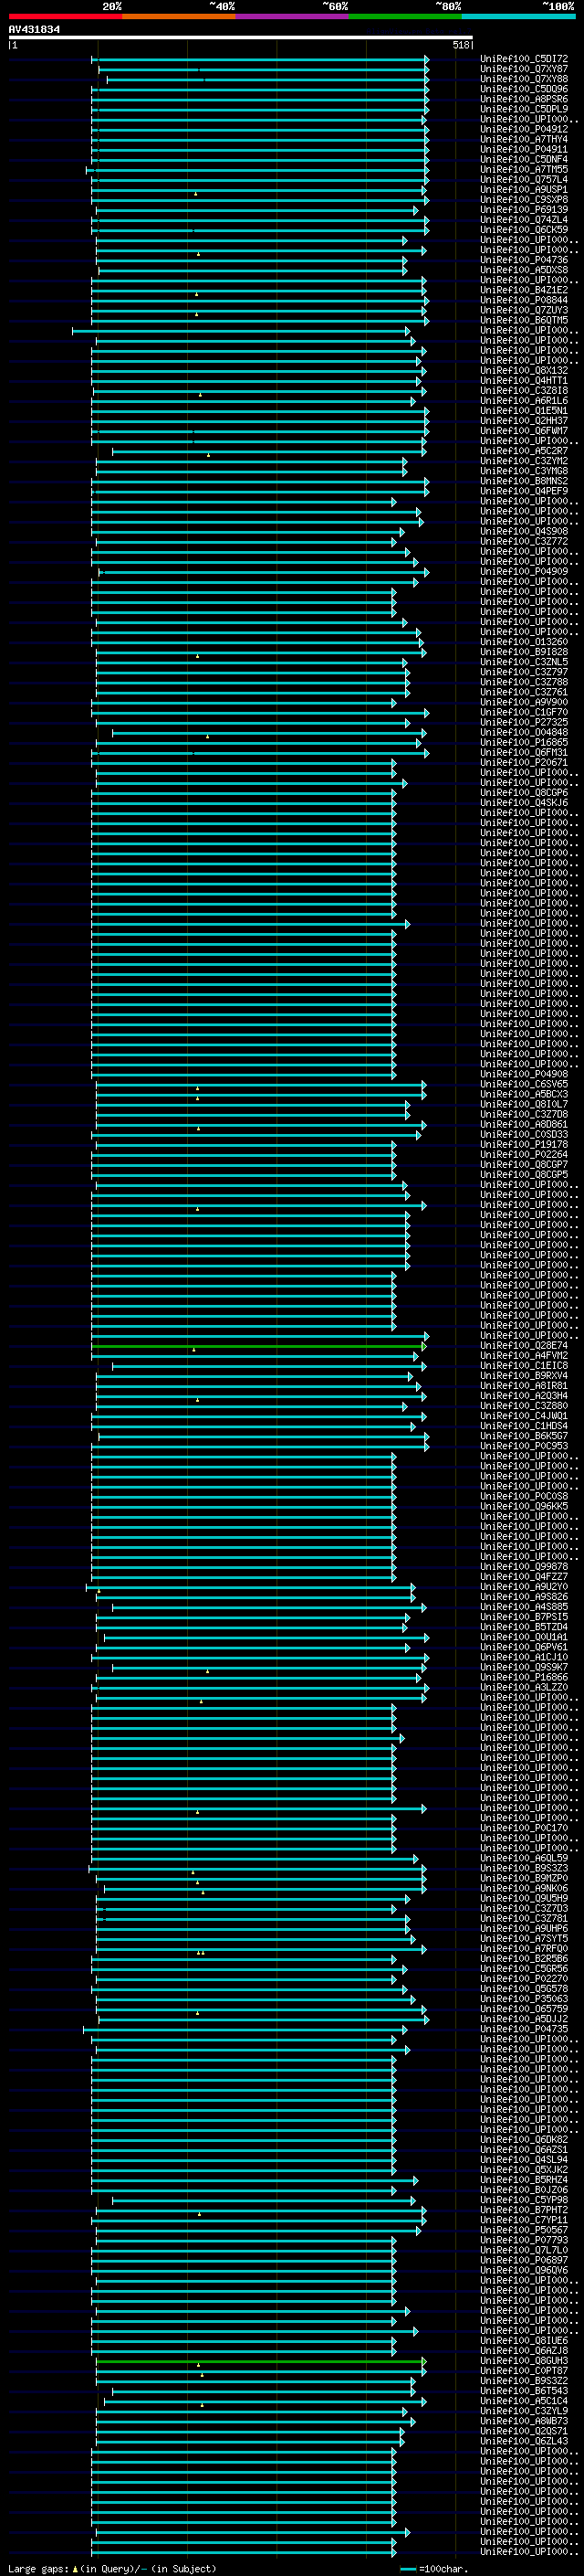Image resolution: width=584 pixels, height=2576 pixels.
Task: Click the cyan ~100% identity legend segment
Action: tap(518, 16)
